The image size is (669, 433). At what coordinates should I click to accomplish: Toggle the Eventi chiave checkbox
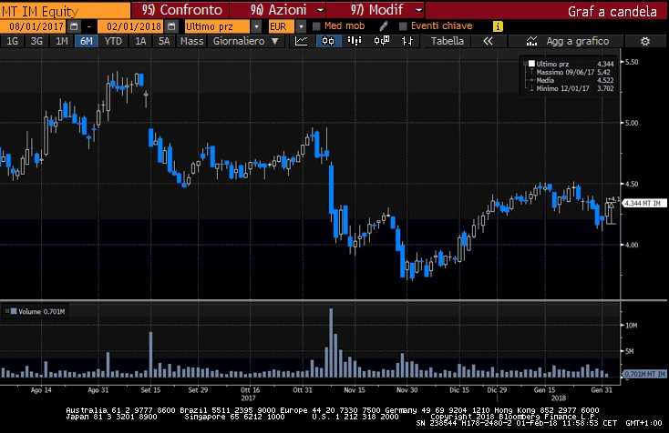click(x=403, y=26)
